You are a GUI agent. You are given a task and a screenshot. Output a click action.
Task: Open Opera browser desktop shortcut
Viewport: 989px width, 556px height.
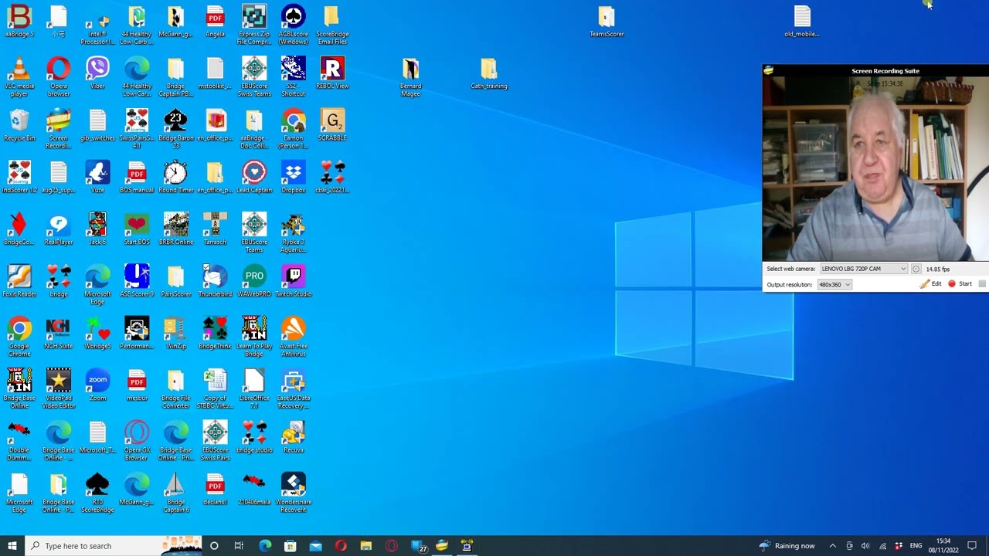59,76
